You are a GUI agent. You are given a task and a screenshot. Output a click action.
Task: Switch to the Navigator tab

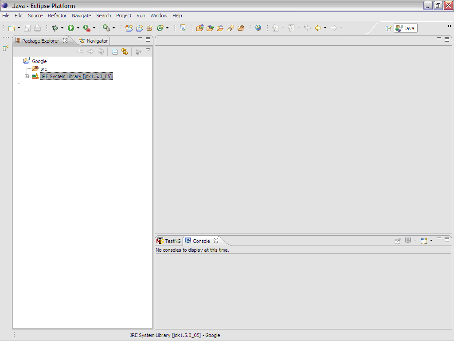(94, 41)
